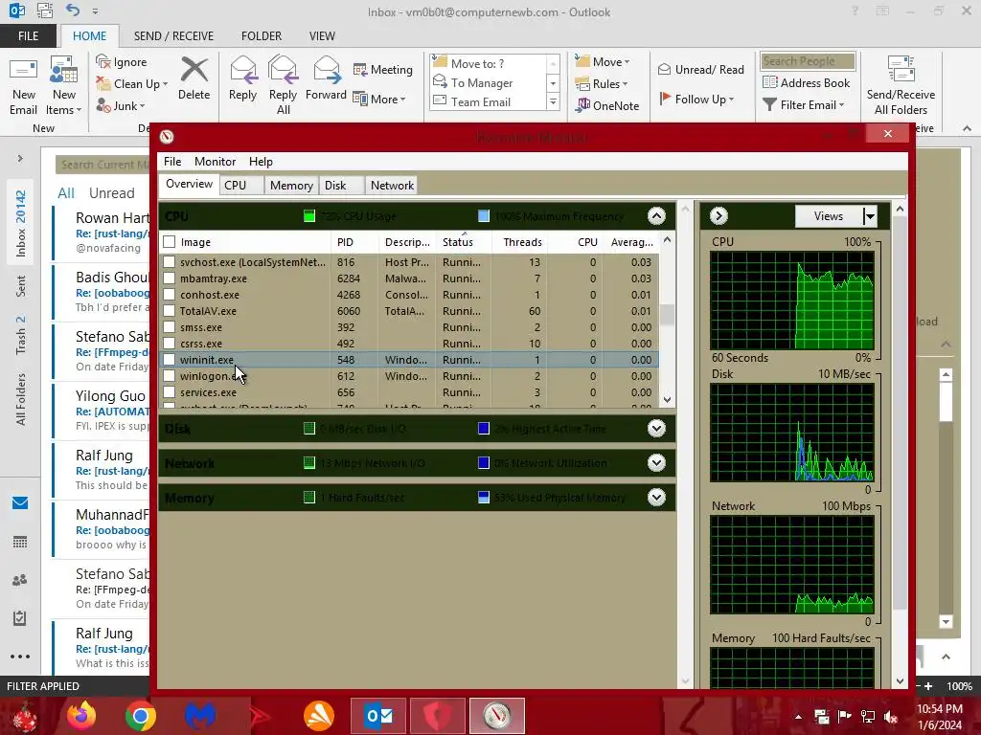Switch to the Memory tab in Resource Monitor
The height and width of the screenshot is (735, 981).
tap(291, 186)
